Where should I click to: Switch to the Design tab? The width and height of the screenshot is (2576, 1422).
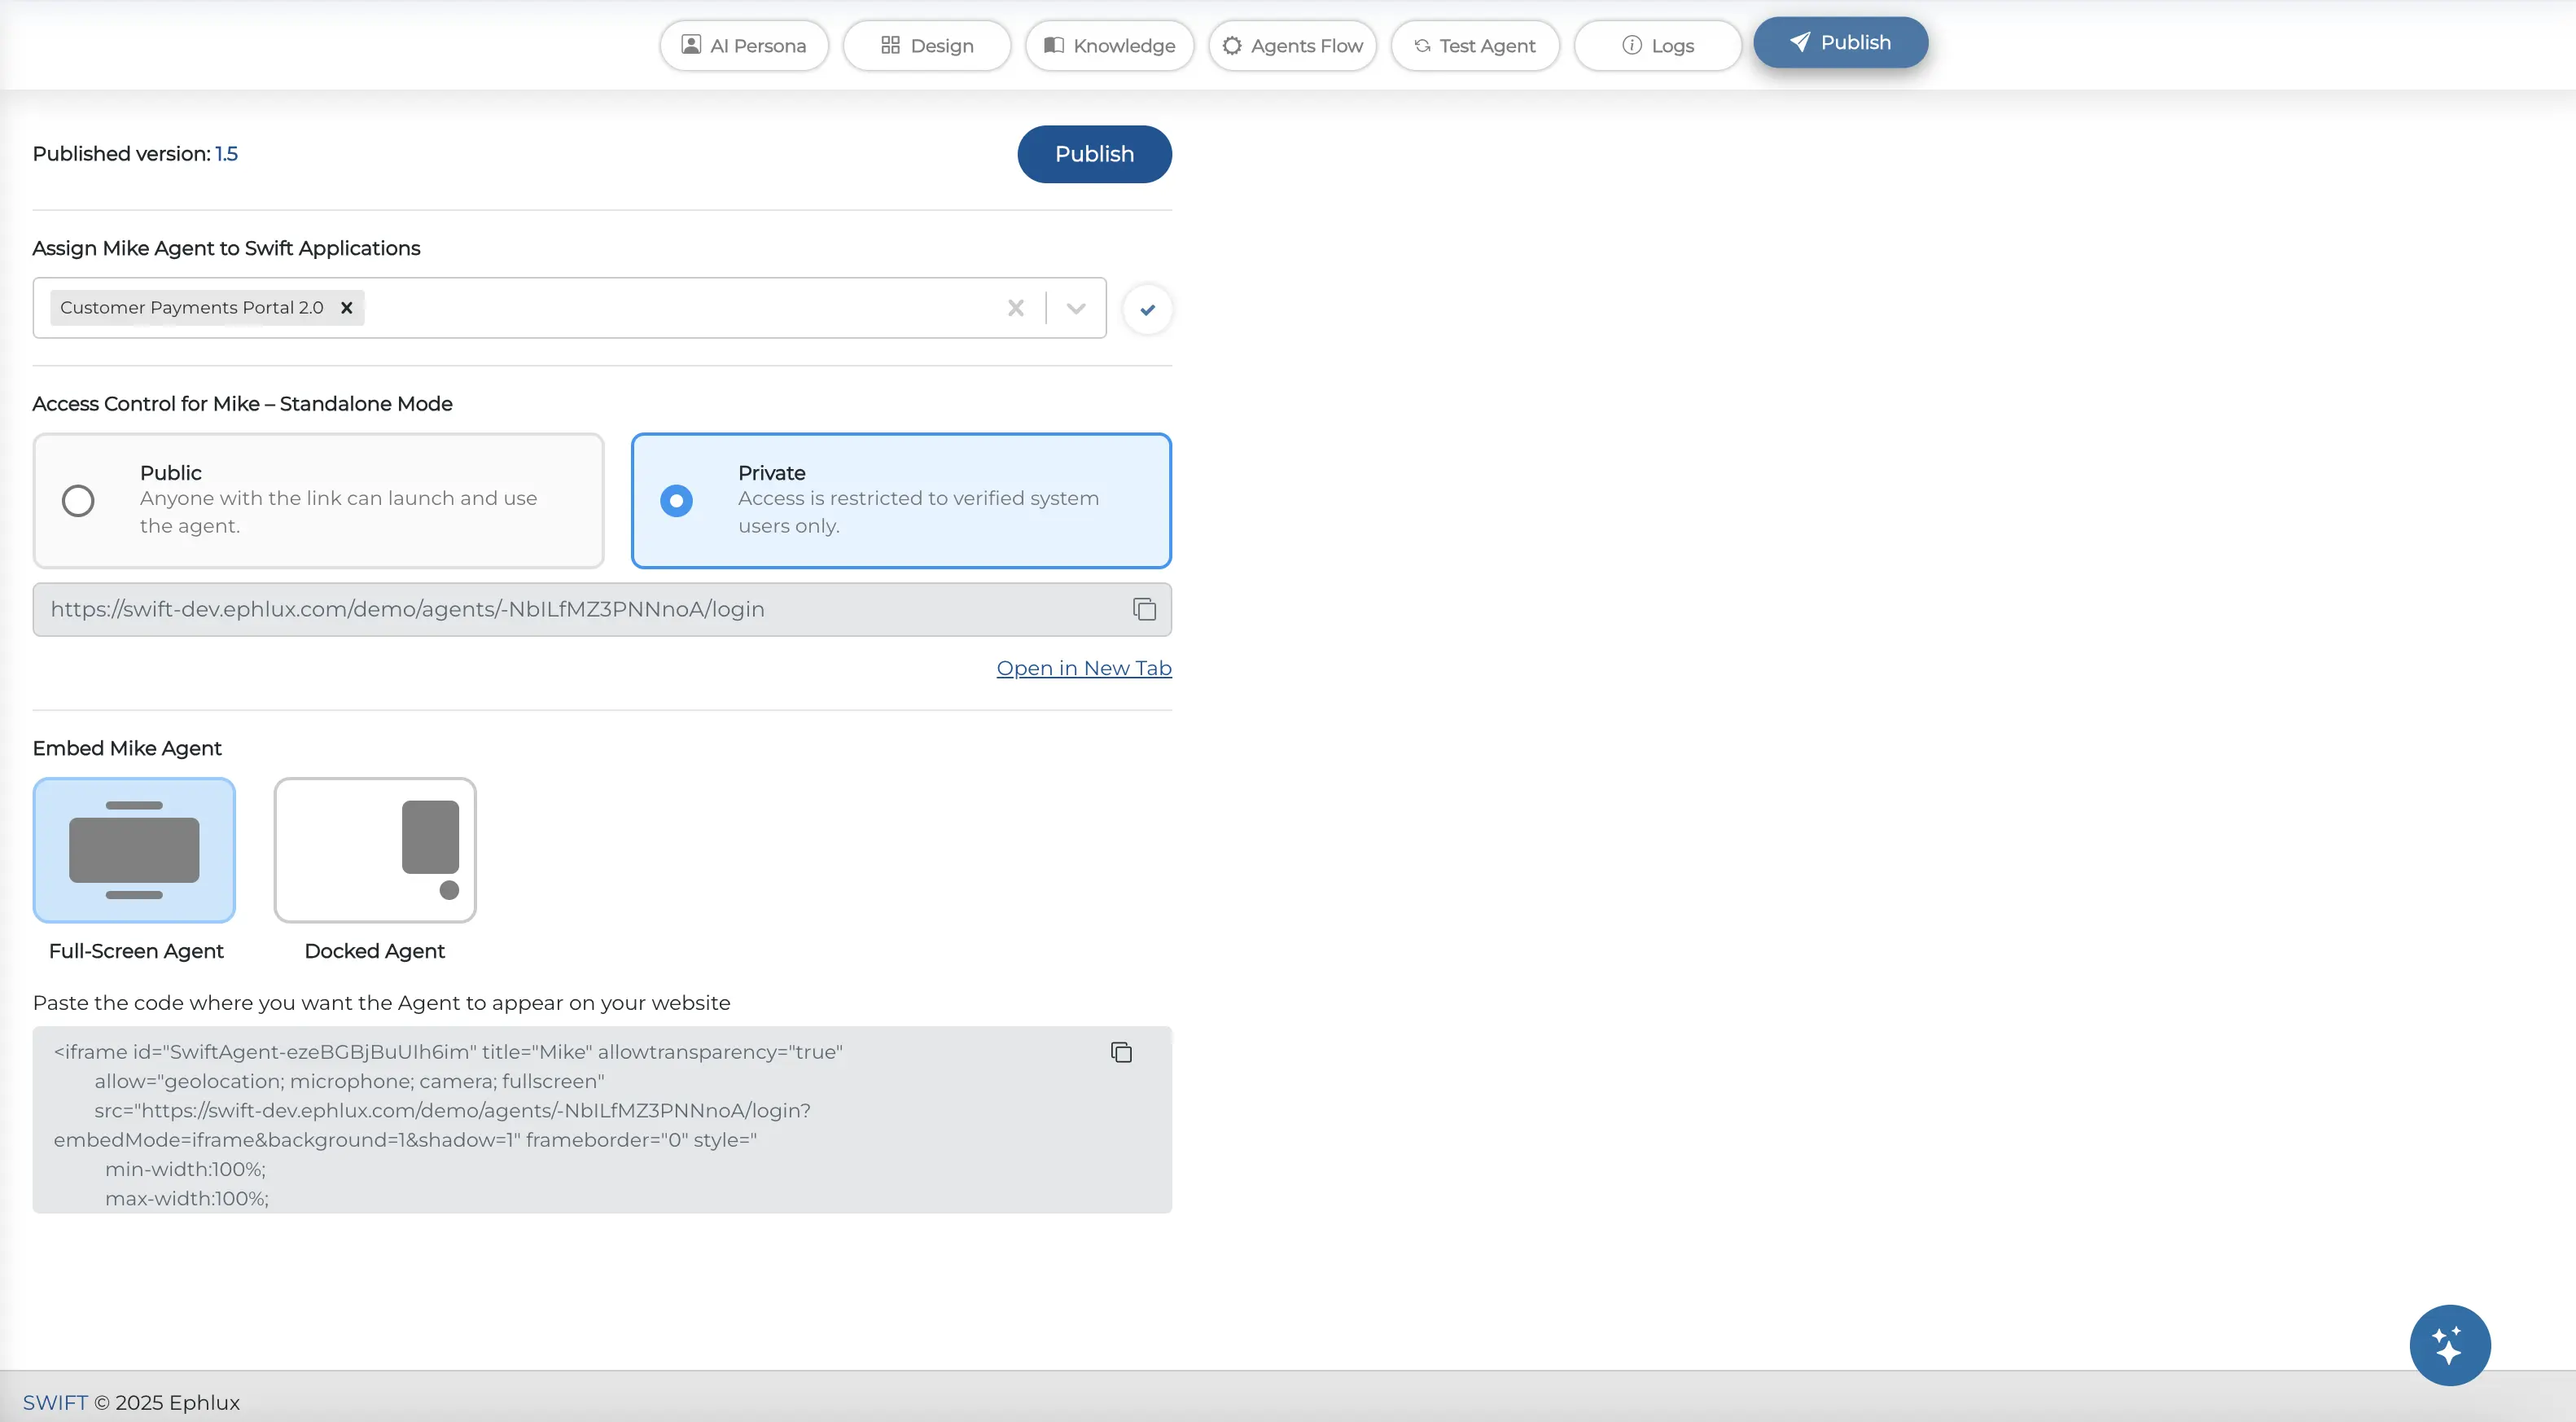927,46
